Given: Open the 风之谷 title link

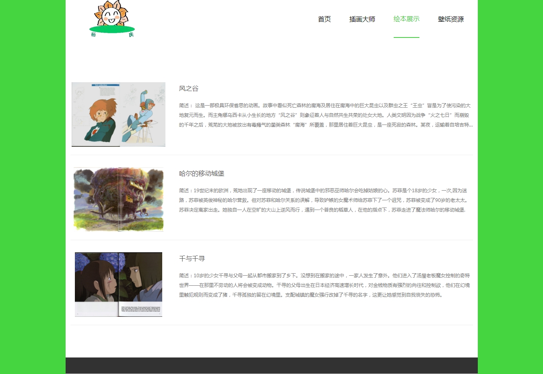Looking at the screenshot, I should click(x=189, y=88).
